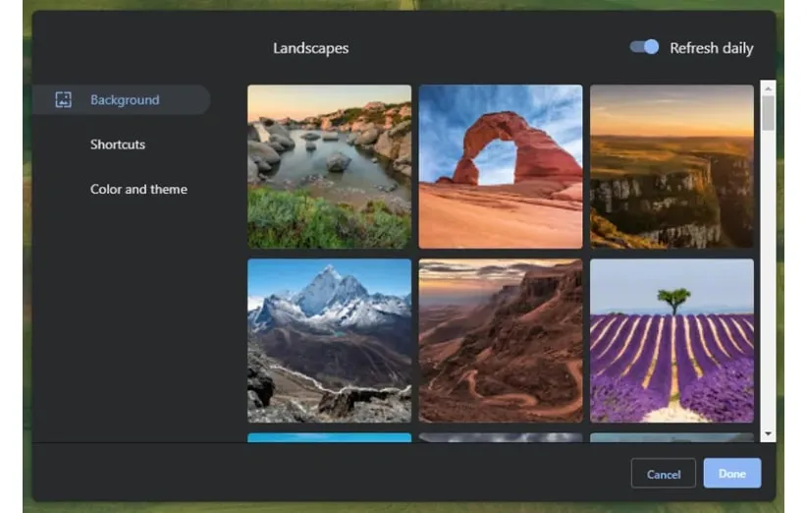Switch to Color and theme section
The image size is (807, 513).
[x=138, y=189]
